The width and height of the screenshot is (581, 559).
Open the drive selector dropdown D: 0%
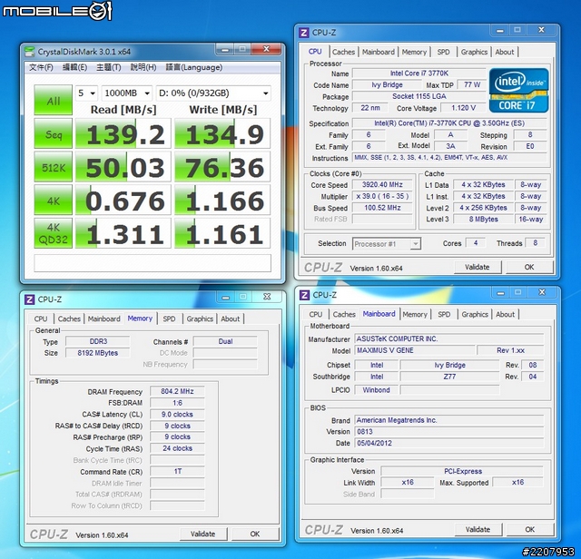coord(213,93)
